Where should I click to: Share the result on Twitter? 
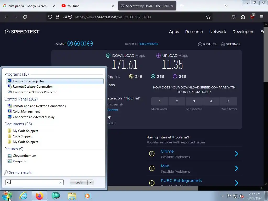(x=77, y=44)
